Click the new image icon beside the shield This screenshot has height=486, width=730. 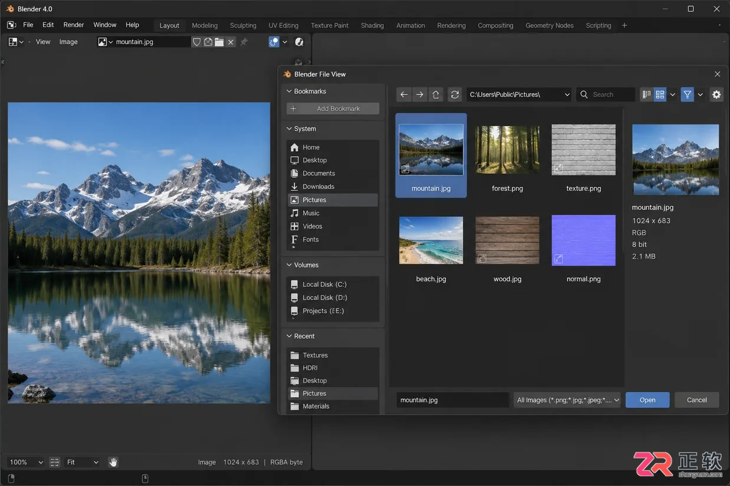pos(208,42)
